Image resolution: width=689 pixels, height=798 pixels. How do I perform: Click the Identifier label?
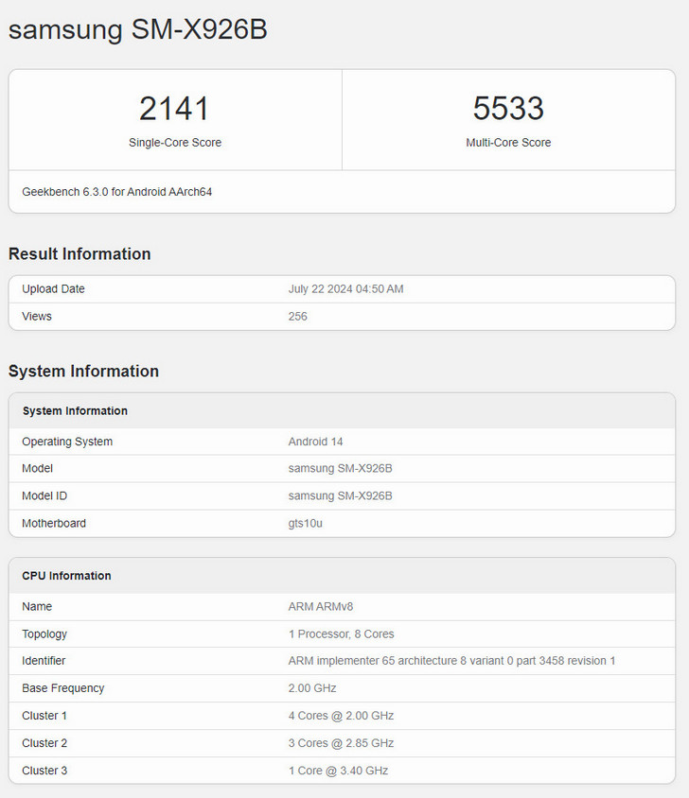pos(44,661)
